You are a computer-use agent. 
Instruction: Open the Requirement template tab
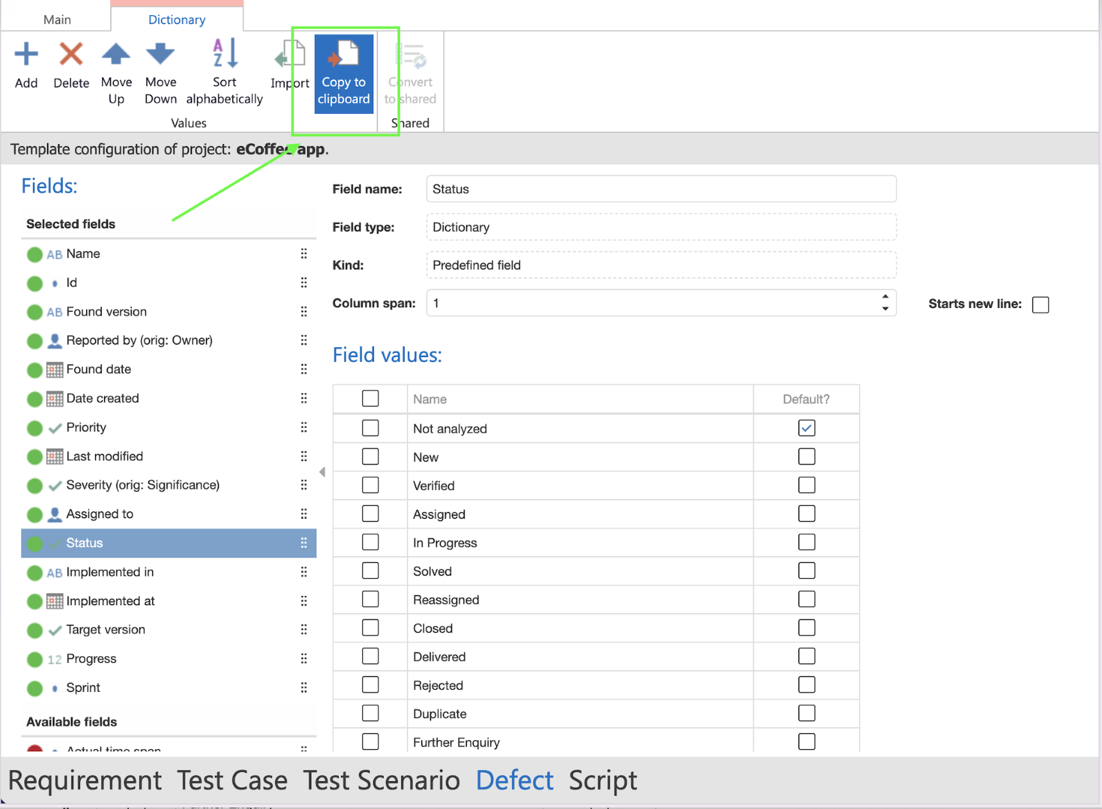85,781
